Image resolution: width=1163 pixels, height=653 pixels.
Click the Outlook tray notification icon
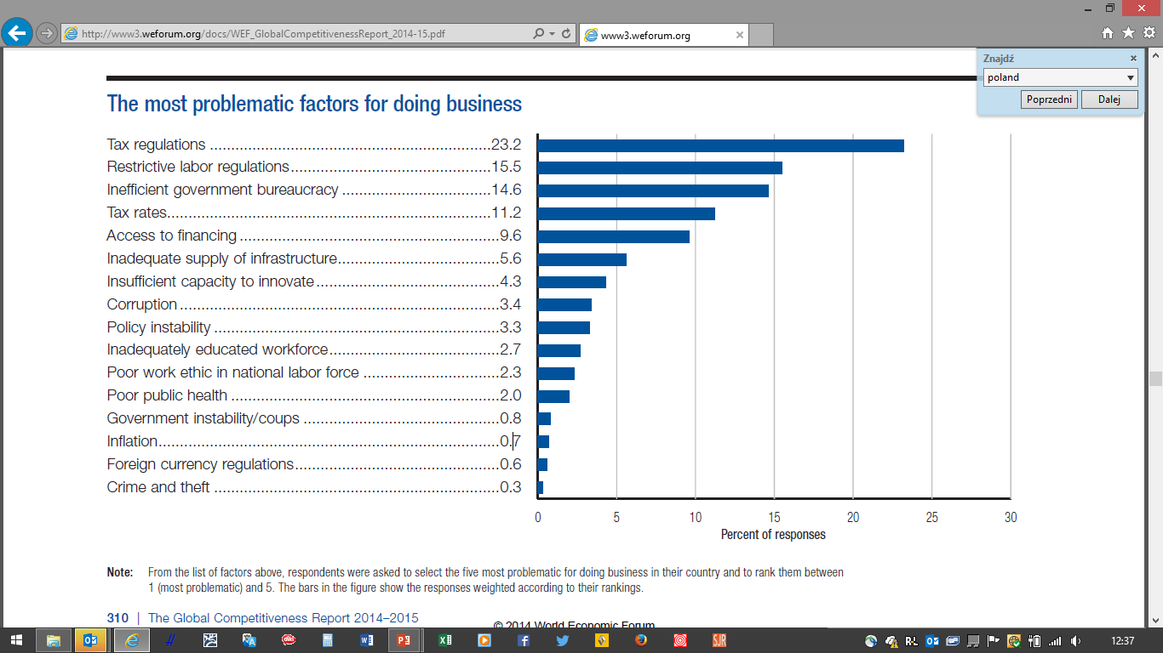(932, 641)
